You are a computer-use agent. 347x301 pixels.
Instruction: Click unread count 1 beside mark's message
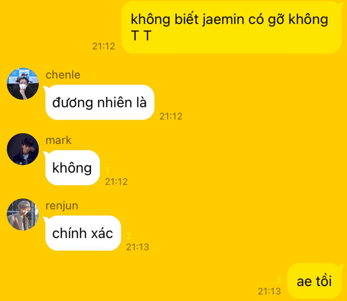(107, 170)
